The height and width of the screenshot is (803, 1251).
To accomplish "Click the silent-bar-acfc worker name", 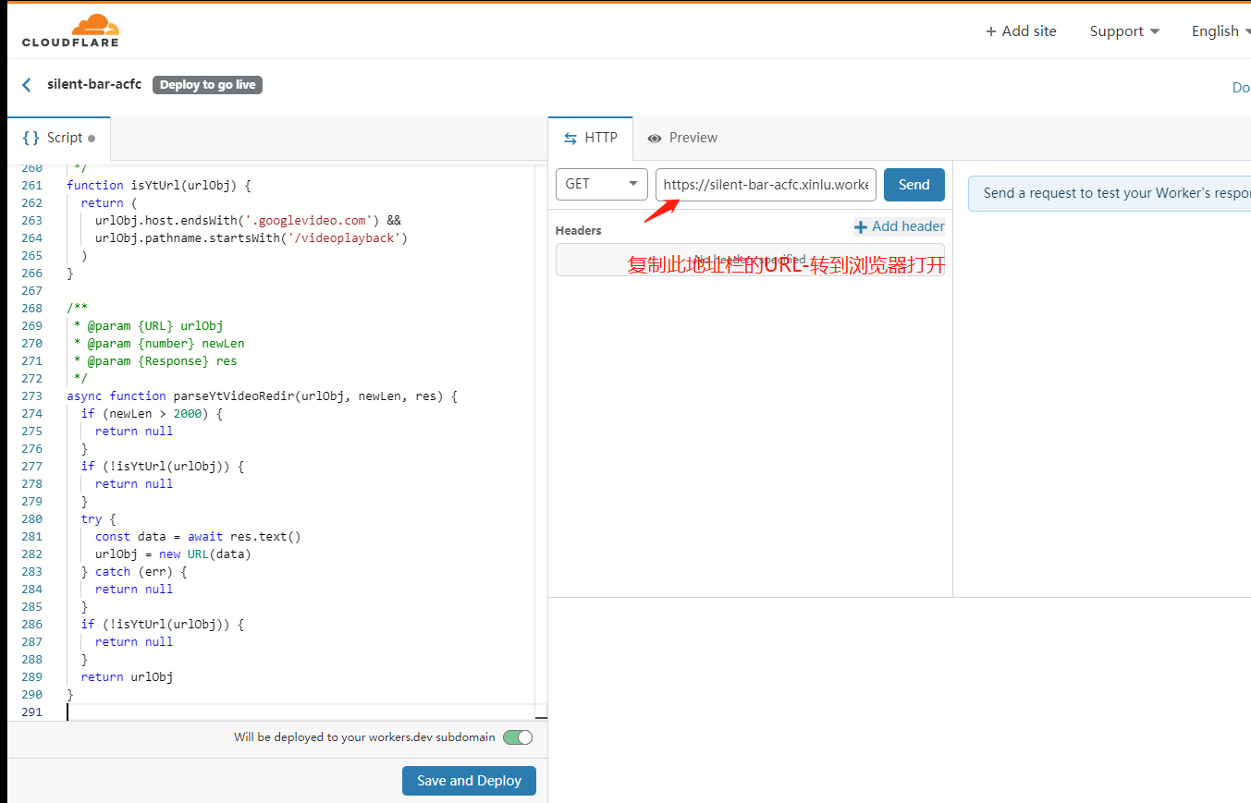I will (x=94, y=84).
